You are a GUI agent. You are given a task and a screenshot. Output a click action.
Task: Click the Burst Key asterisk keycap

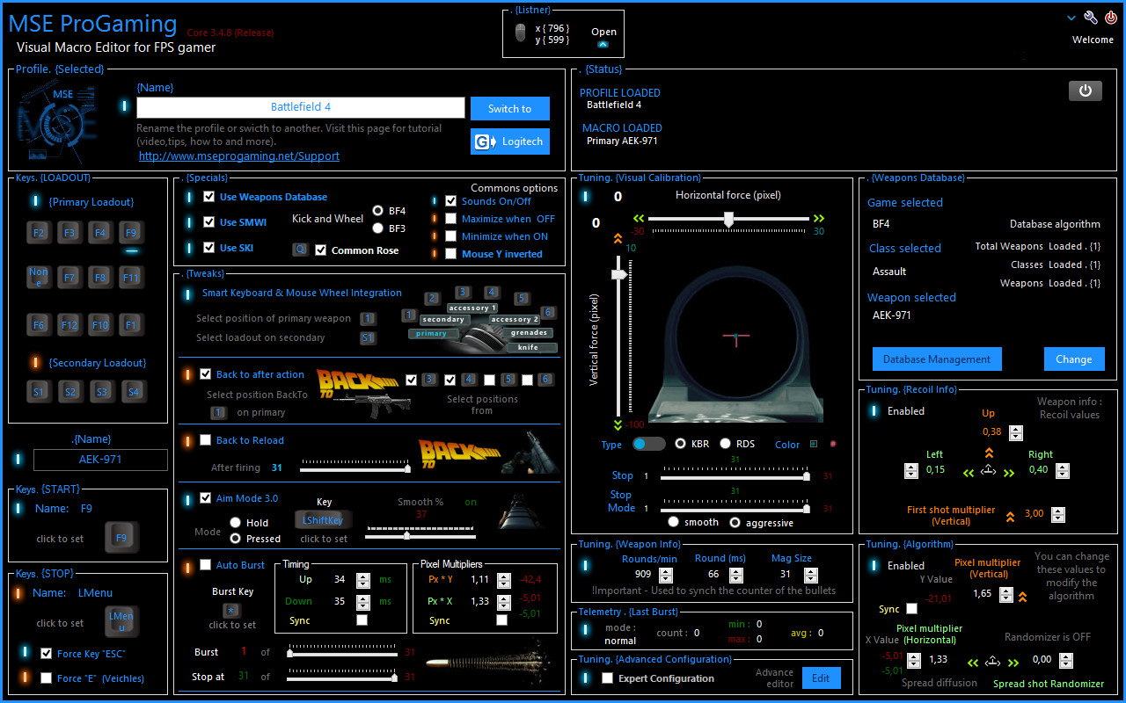tap(231, 610)
